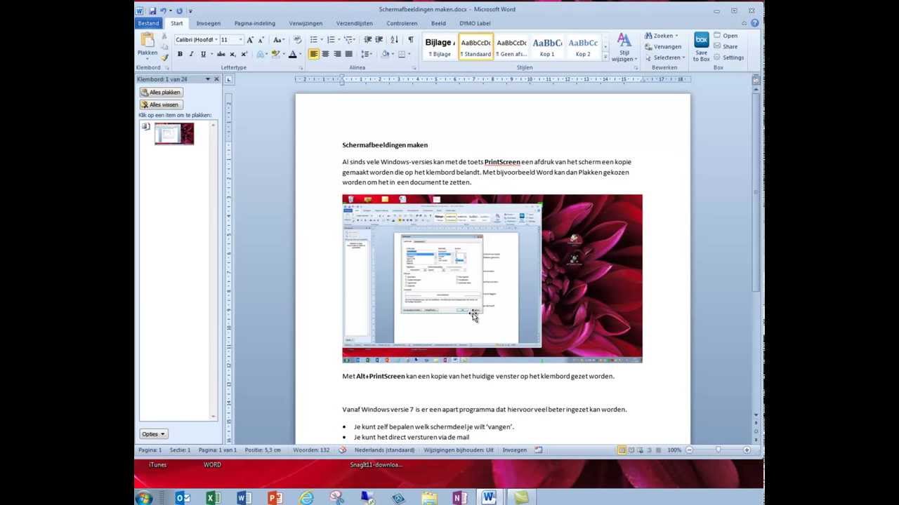Open Internet Explorer from the taskbar
Screen dimensions: 899x505
(x=306, y=497)
